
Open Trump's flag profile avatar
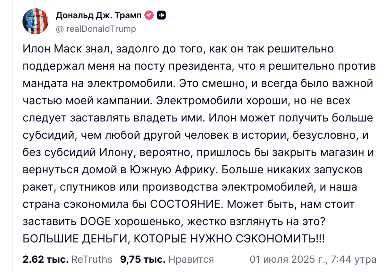pyautogui.click(x=36, y=21)
